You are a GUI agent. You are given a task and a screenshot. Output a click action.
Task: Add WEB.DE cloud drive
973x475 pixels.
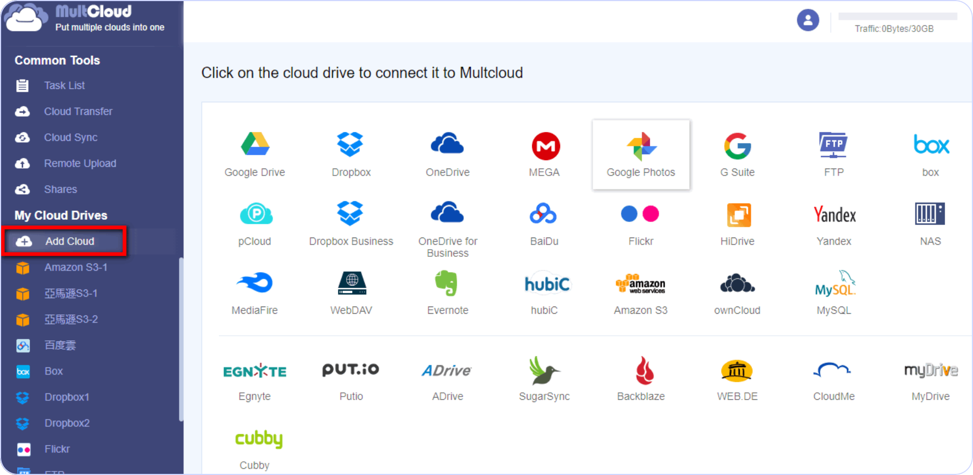coord(737,379)
